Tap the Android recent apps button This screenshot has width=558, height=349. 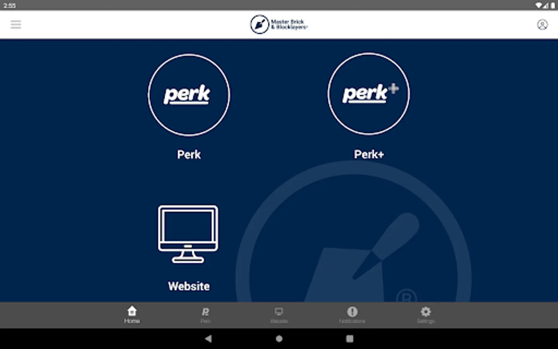pyautogui.click(x=350, y=339)
